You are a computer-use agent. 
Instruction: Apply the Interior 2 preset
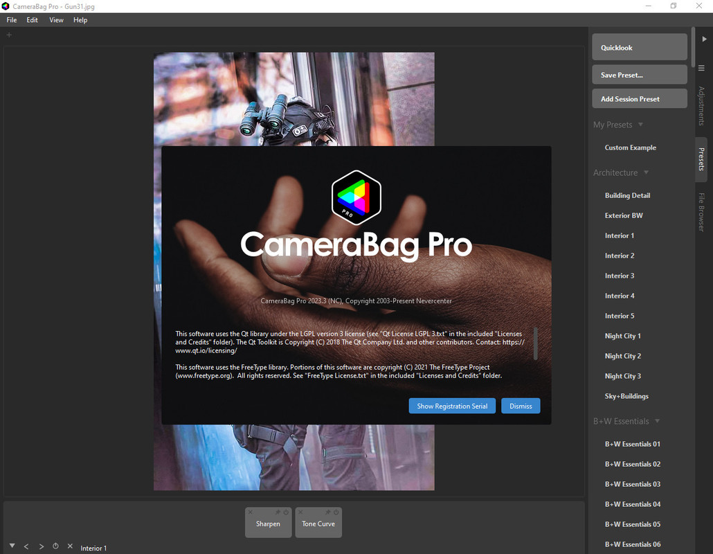point(620,255)
